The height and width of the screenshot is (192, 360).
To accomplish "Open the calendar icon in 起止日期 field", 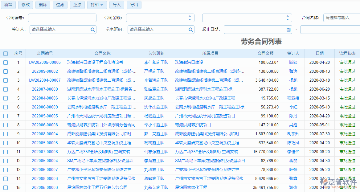I will (x=288, y=30).
